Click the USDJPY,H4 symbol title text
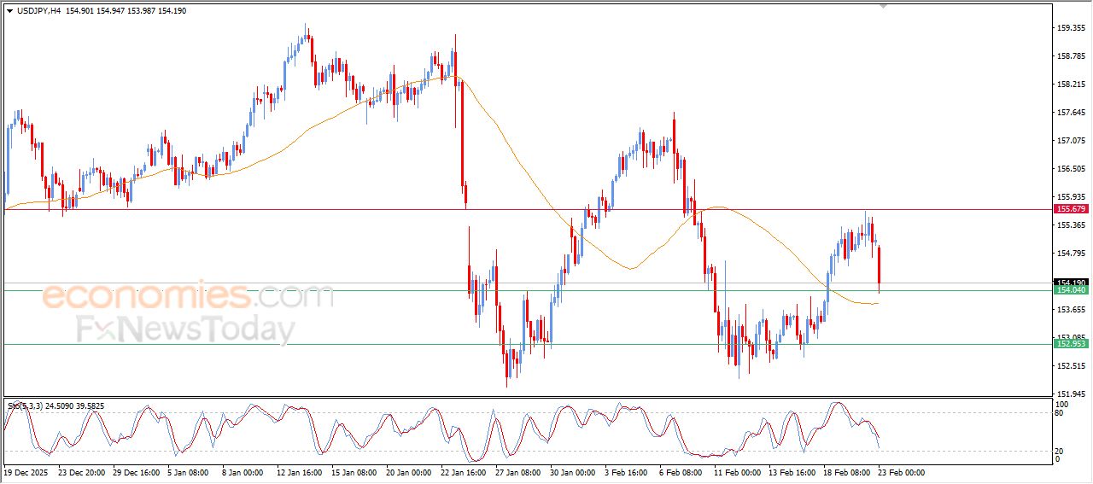 [33, 11]
